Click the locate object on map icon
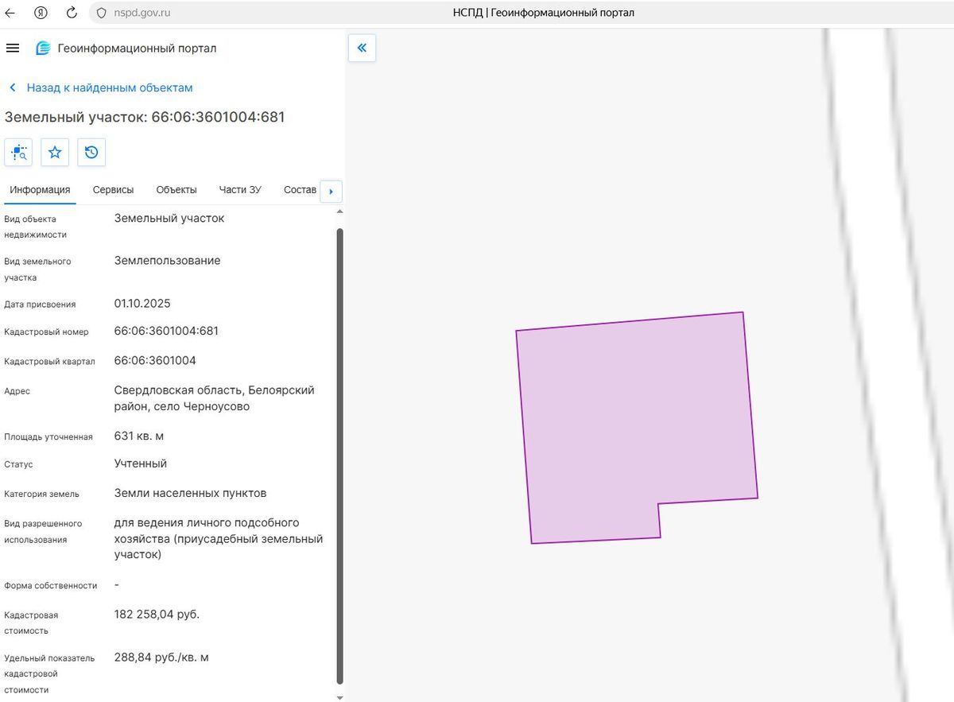 18,152
